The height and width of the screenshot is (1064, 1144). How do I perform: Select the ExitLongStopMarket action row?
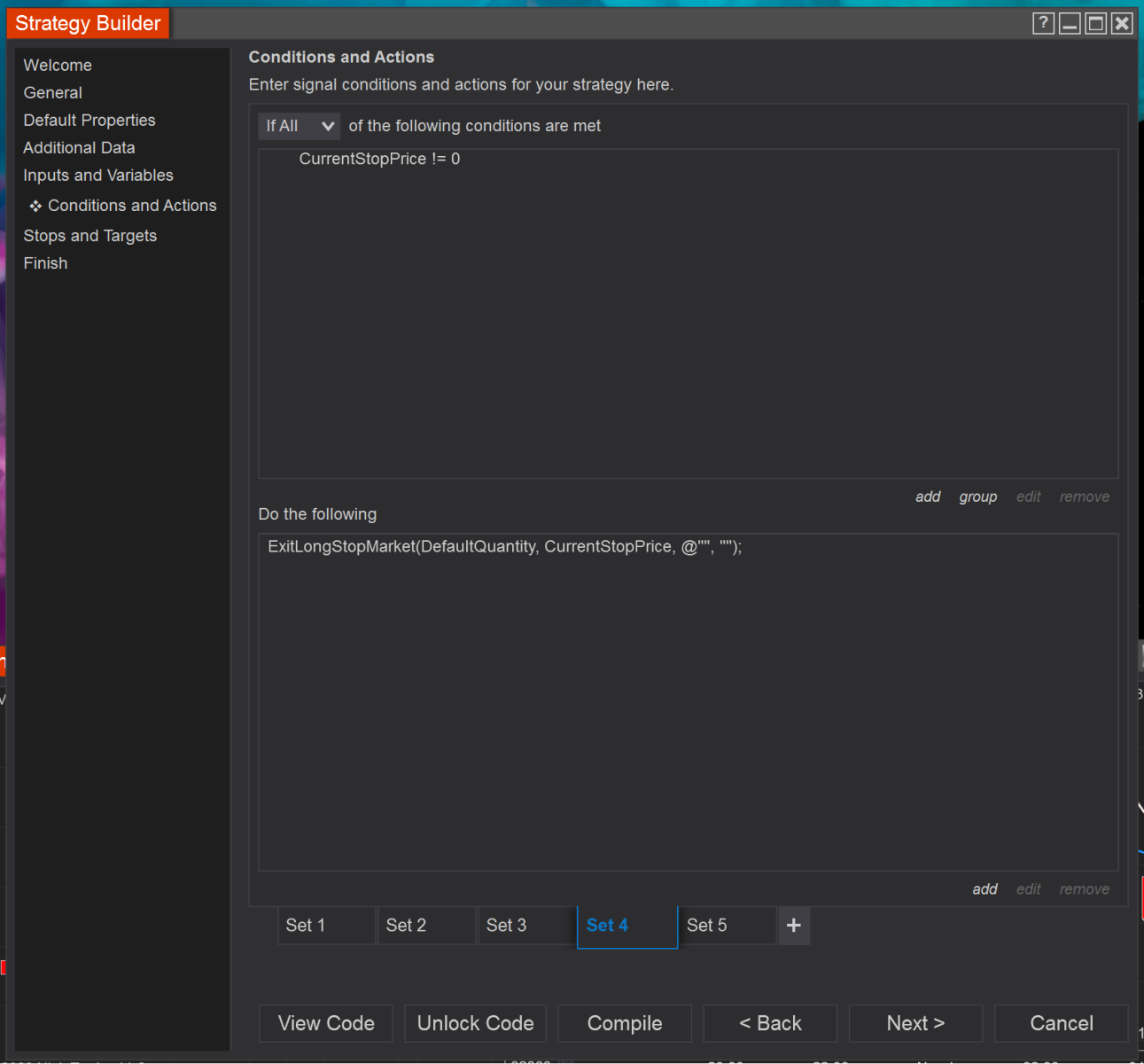(x=505, y=547)
